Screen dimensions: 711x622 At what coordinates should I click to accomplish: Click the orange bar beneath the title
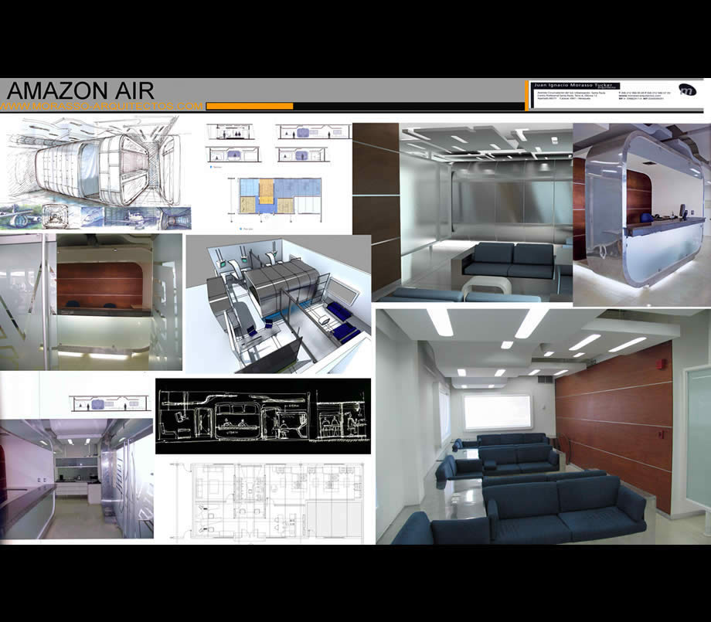coord(250,106)
